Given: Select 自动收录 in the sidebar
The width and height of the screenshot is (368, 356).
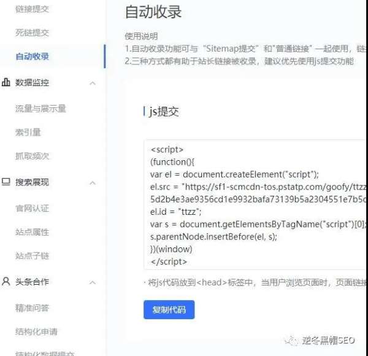Looking at the screenshot, I should coord(32,56).
